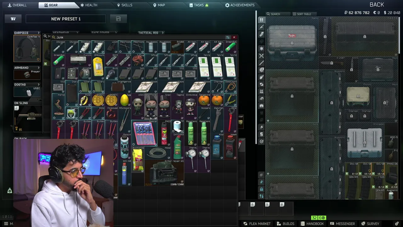Select the LEDX item in Junk container

coord(111,47)
